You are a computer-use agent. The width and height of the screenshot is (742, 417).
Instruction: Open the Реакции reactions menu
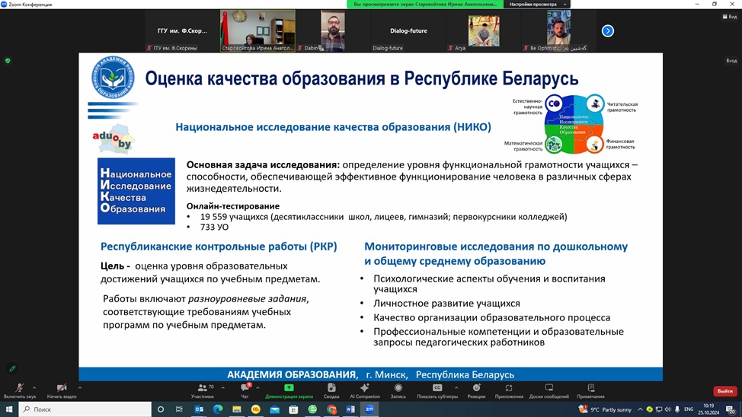pyautogui.click(x=477, y=391)
